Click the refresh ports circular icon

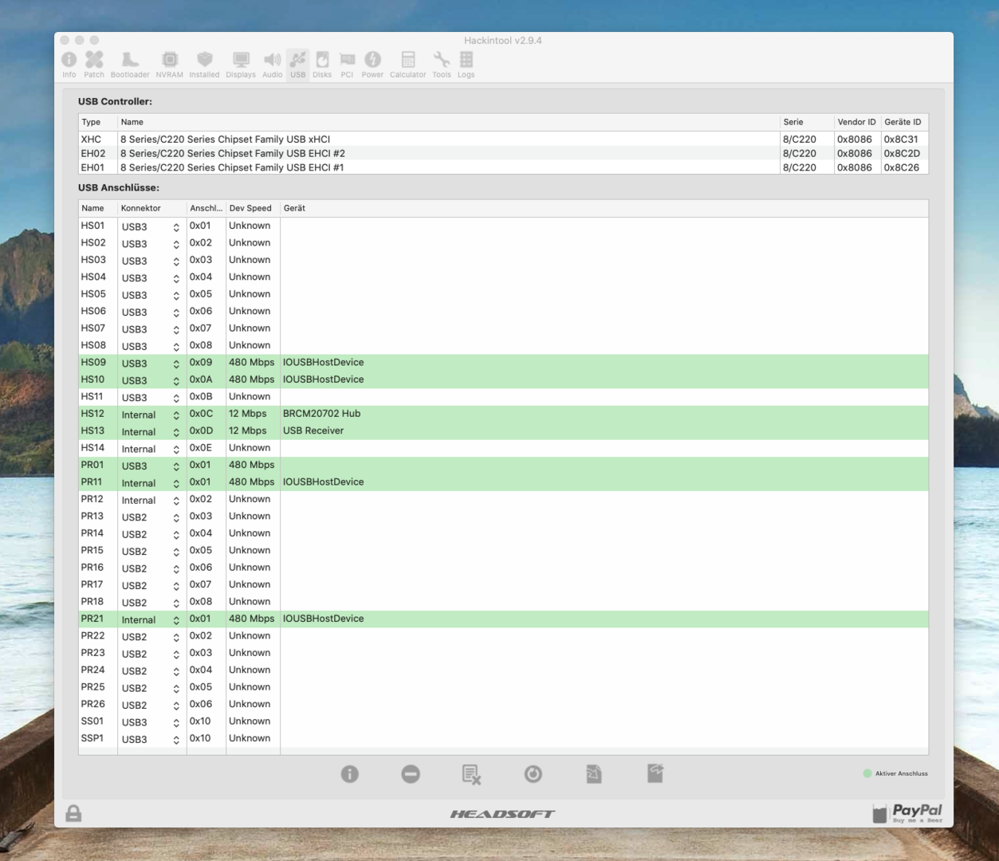coord(533,774)
